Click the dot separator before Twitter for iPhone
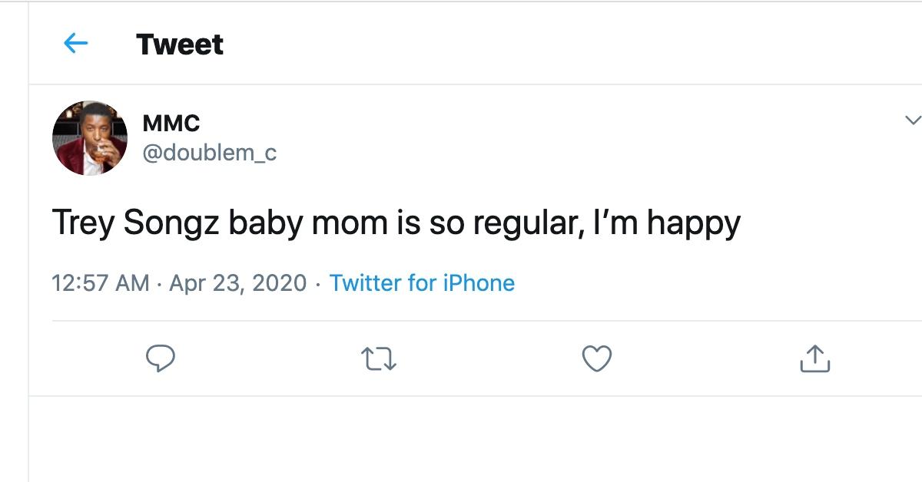 tap(318, 284)
